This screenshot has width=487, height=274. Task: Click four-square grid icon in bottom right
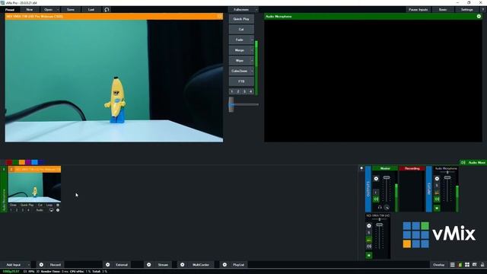tap(467, 265)
